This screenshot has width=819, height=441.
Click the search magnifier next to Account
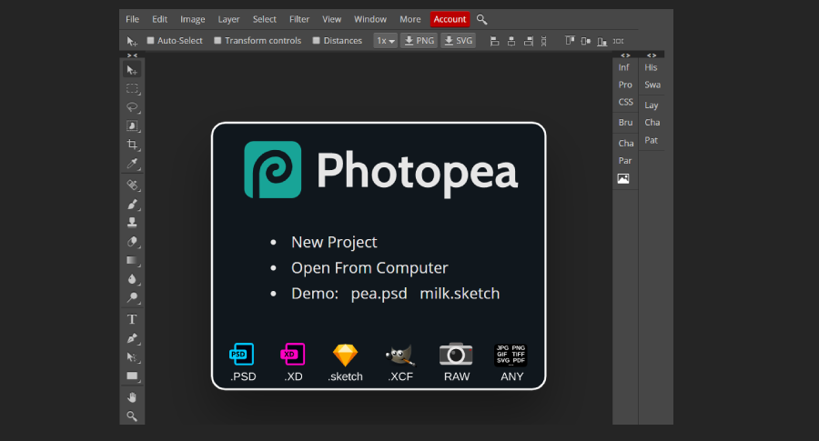pos(481,20)
